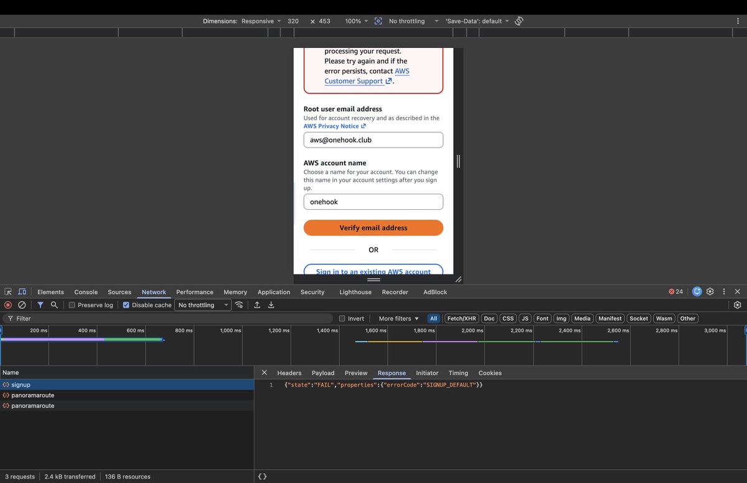The height and width of the screenshot is (483, 747).
Task: Open Cookies tab of request
Action: [x=490, y=373]
